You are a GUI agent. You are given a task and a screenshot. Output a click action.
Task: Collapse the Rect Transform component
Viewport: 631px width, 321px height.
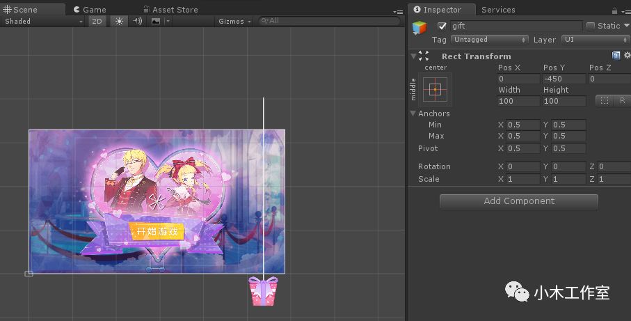click(x=413, y=56)
